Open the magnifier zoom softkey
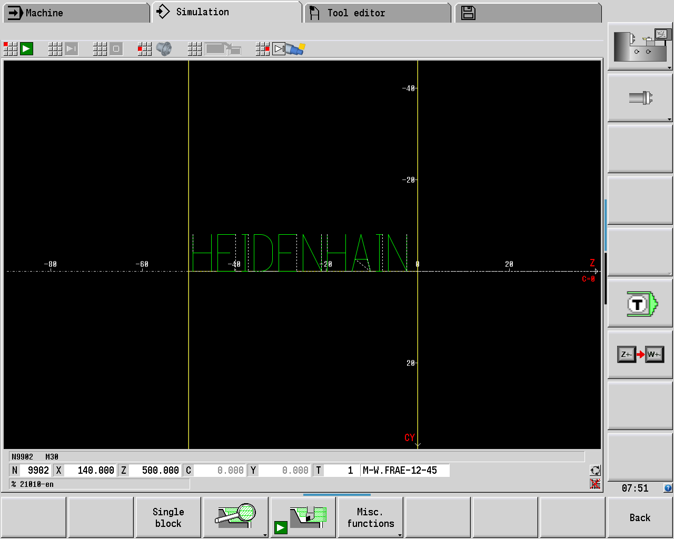 pos(235,517)
